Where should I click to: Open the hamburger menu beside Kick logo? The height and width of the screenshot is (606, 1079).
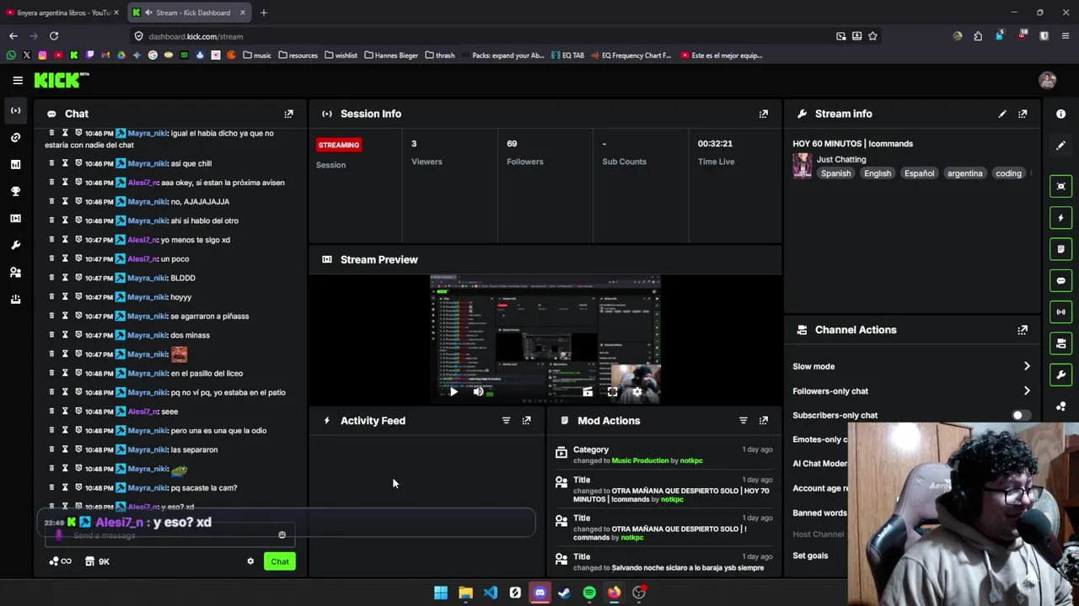(18, 80)
